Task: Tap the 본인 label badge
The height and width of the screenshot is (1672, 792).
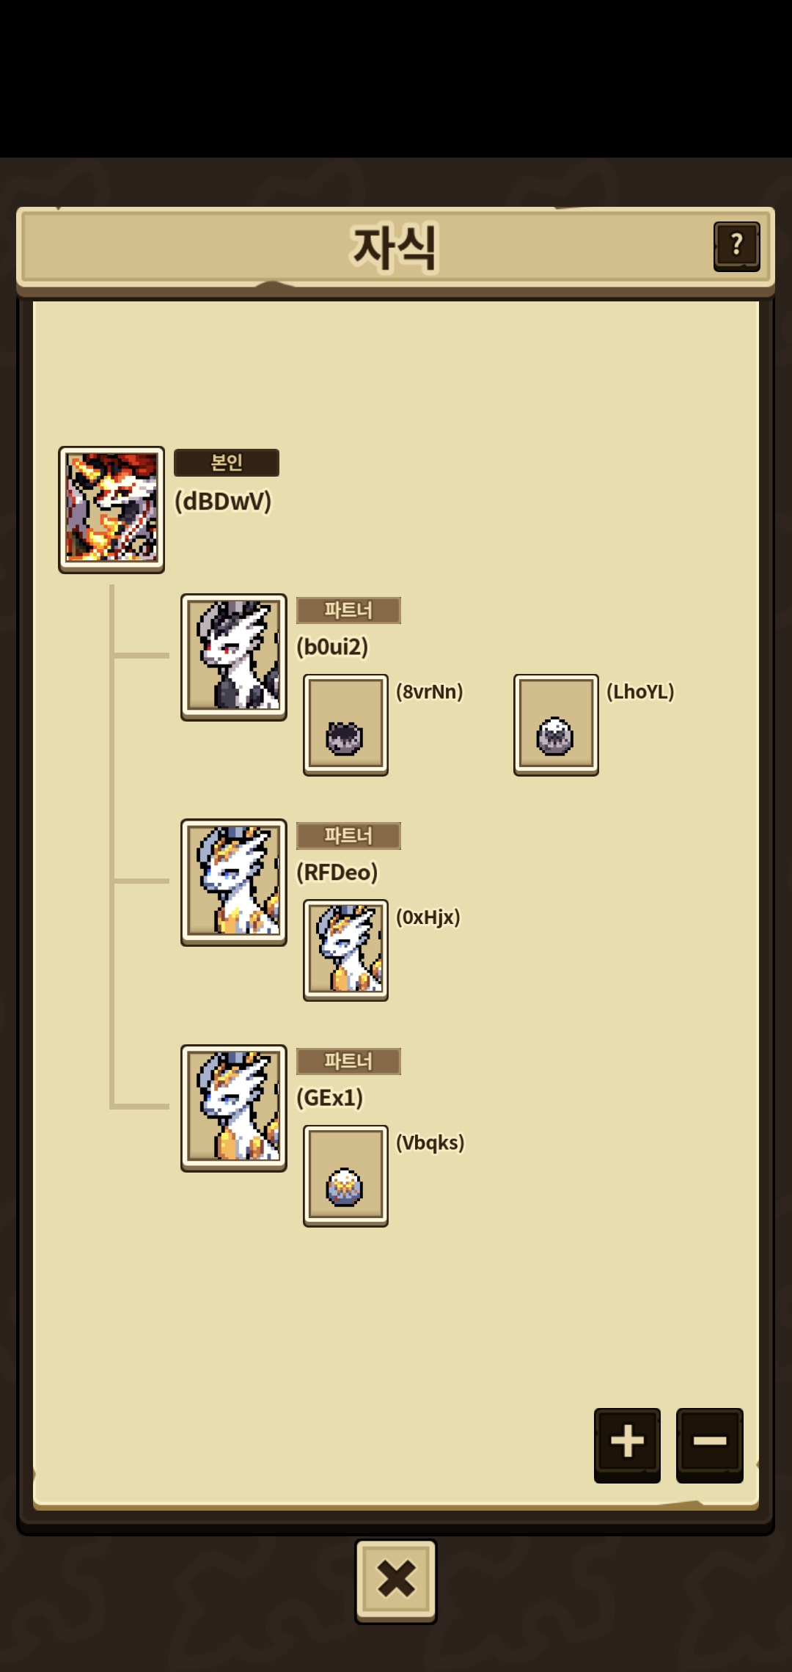Action: pyautogui.click(x=227, y=463)
